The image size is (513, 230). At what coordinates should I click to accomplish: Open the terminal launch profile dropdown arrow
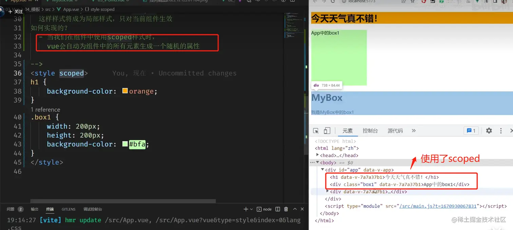tap(251, 209)
